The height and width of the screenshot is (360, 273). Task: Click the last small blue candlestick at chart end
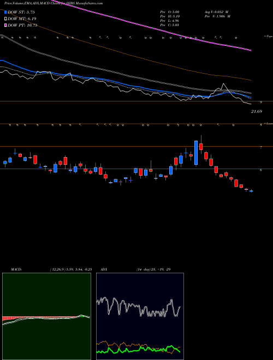pos(251,191)
